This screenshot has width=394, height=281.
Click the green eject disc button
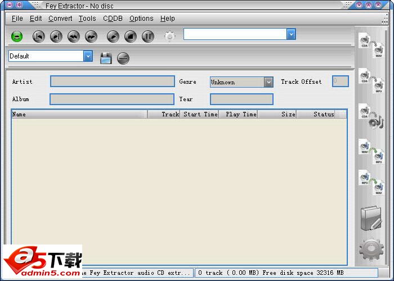[x=17, y=37]
